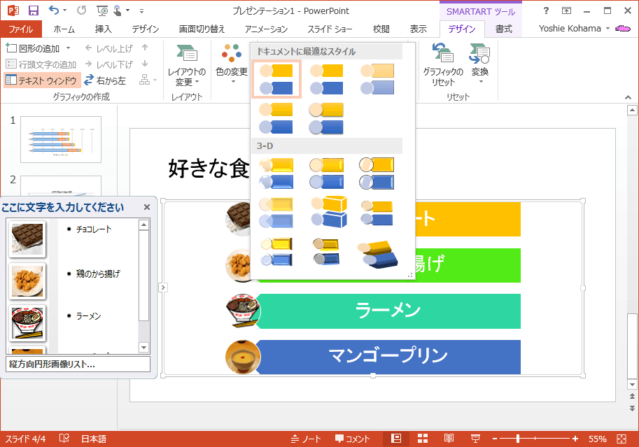Select the second style in top row of best-match styles

click(x=326, y=79)
